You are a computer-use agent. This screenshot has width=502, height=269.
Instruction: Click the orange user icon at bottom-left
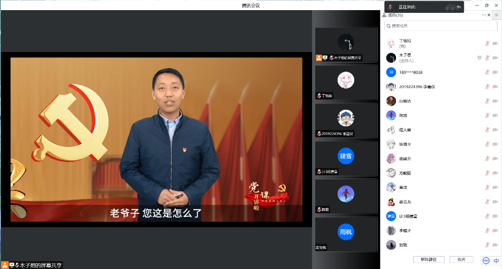pyautogui.click(x=5, y=265)
